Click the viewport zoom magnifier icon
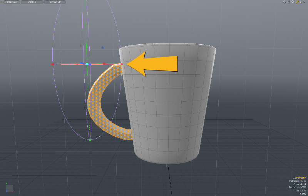 point(293,2)
